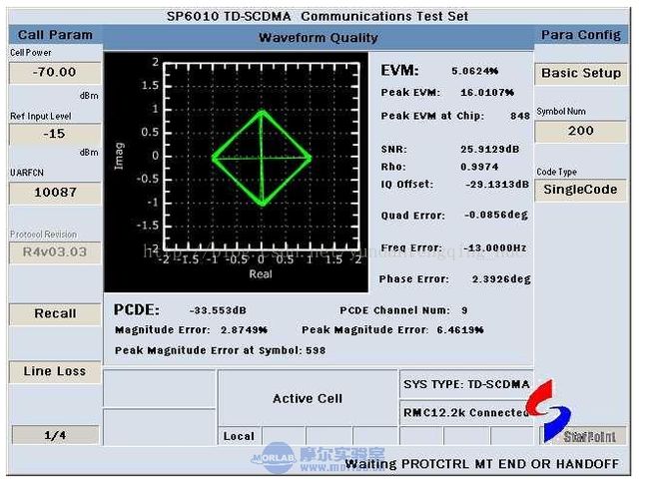Select Quad Error value -0.0856deg

(496, 216)
